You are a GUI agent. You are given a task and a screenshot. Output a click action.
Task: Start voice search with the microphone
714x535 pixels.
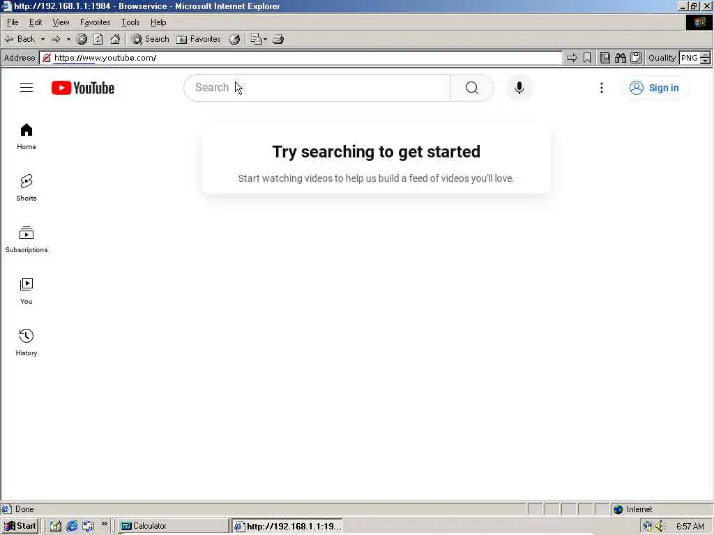pos(519,87)
